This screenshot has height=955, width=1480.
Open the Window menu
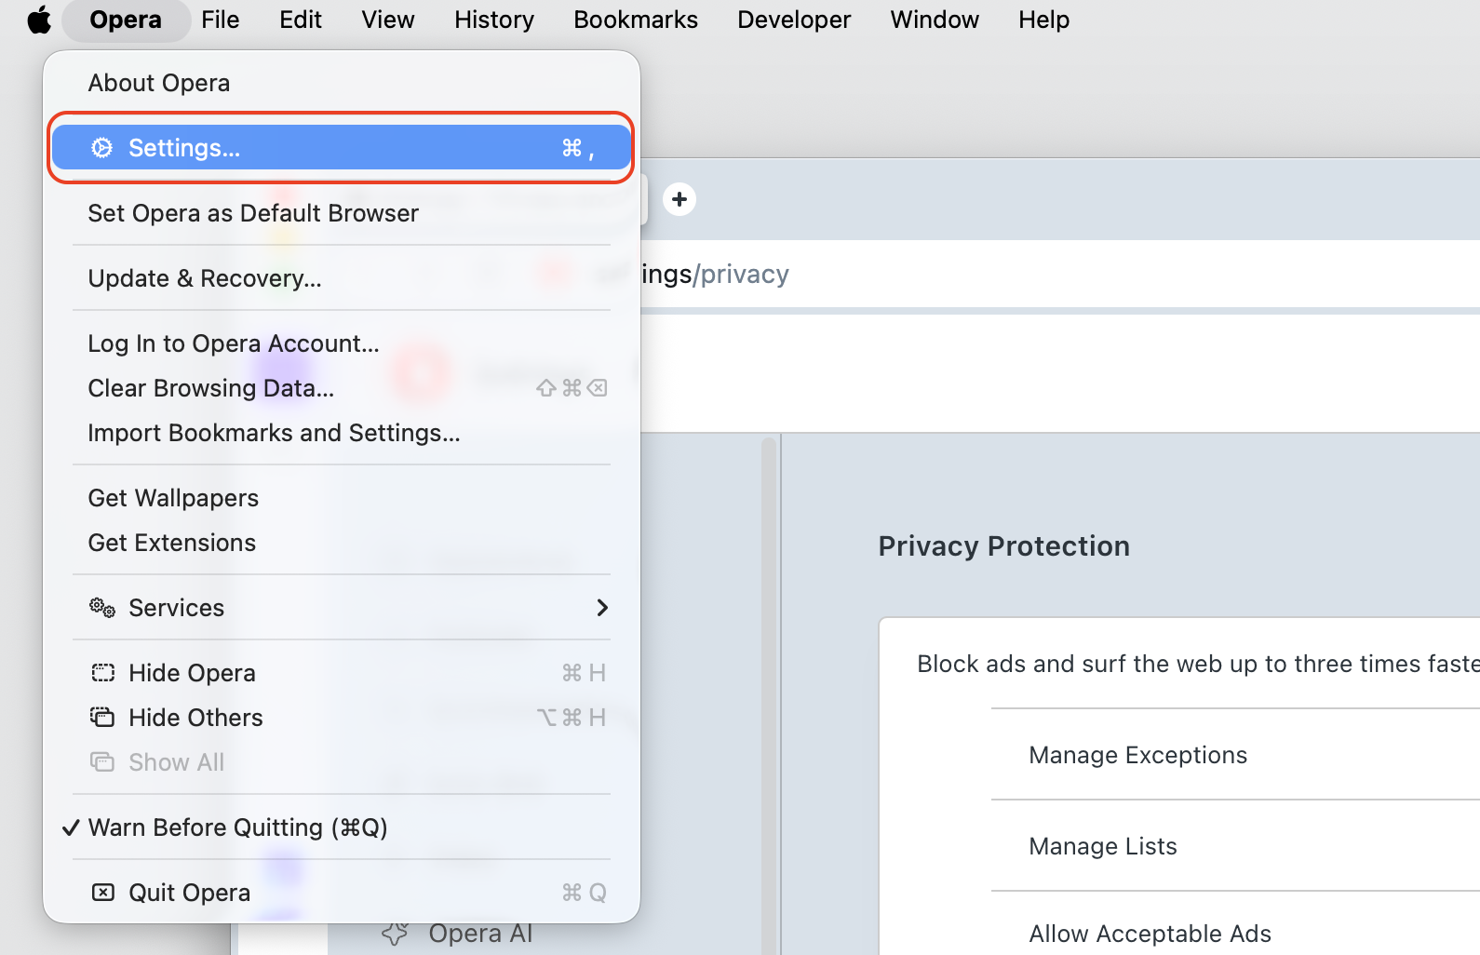point(935,20)
